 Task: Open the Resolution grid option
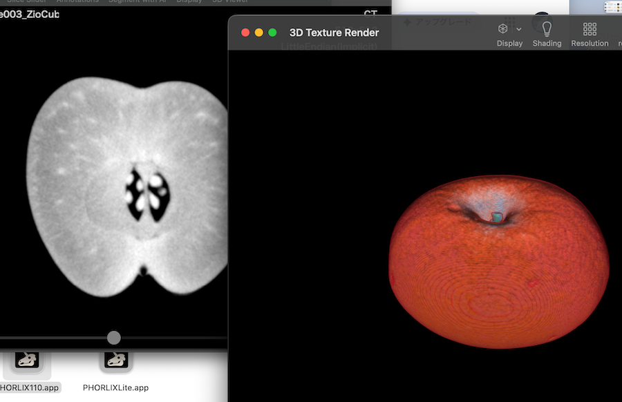pos(590,29)
